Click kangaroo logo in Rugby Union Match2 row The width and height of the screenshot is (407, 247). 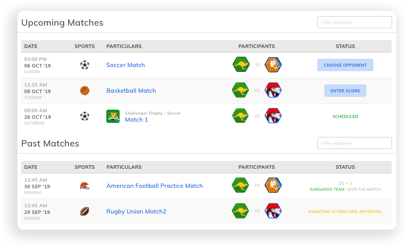point(240,211)
